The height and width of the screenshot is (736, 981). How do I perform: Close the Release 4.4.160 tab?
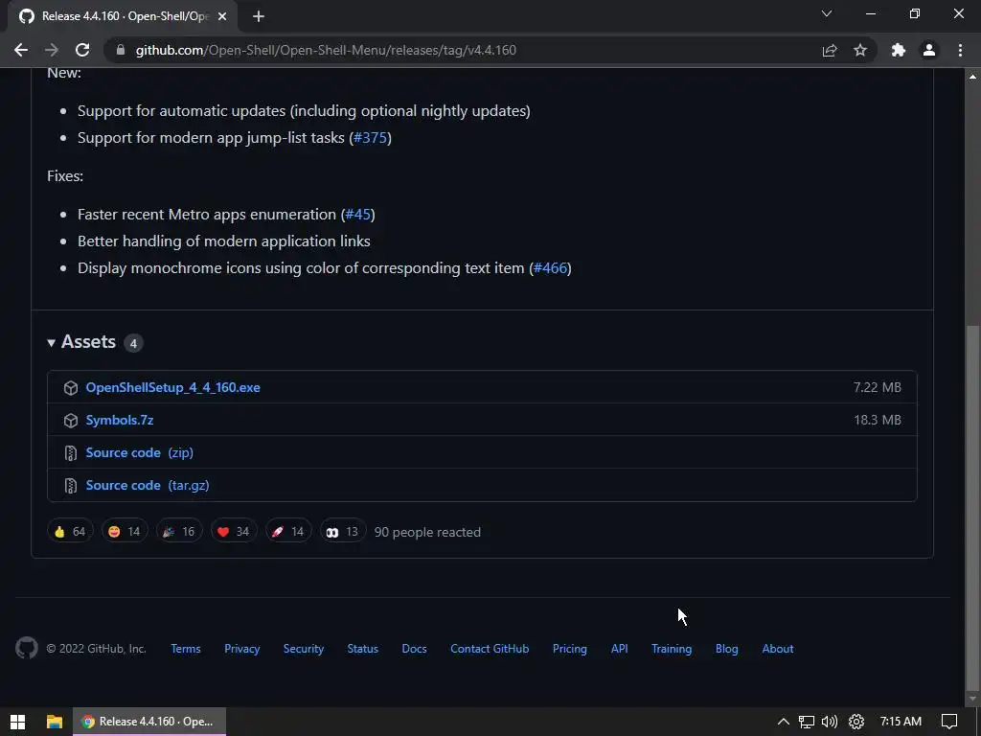pyautogui.click(x=222, y=16)
